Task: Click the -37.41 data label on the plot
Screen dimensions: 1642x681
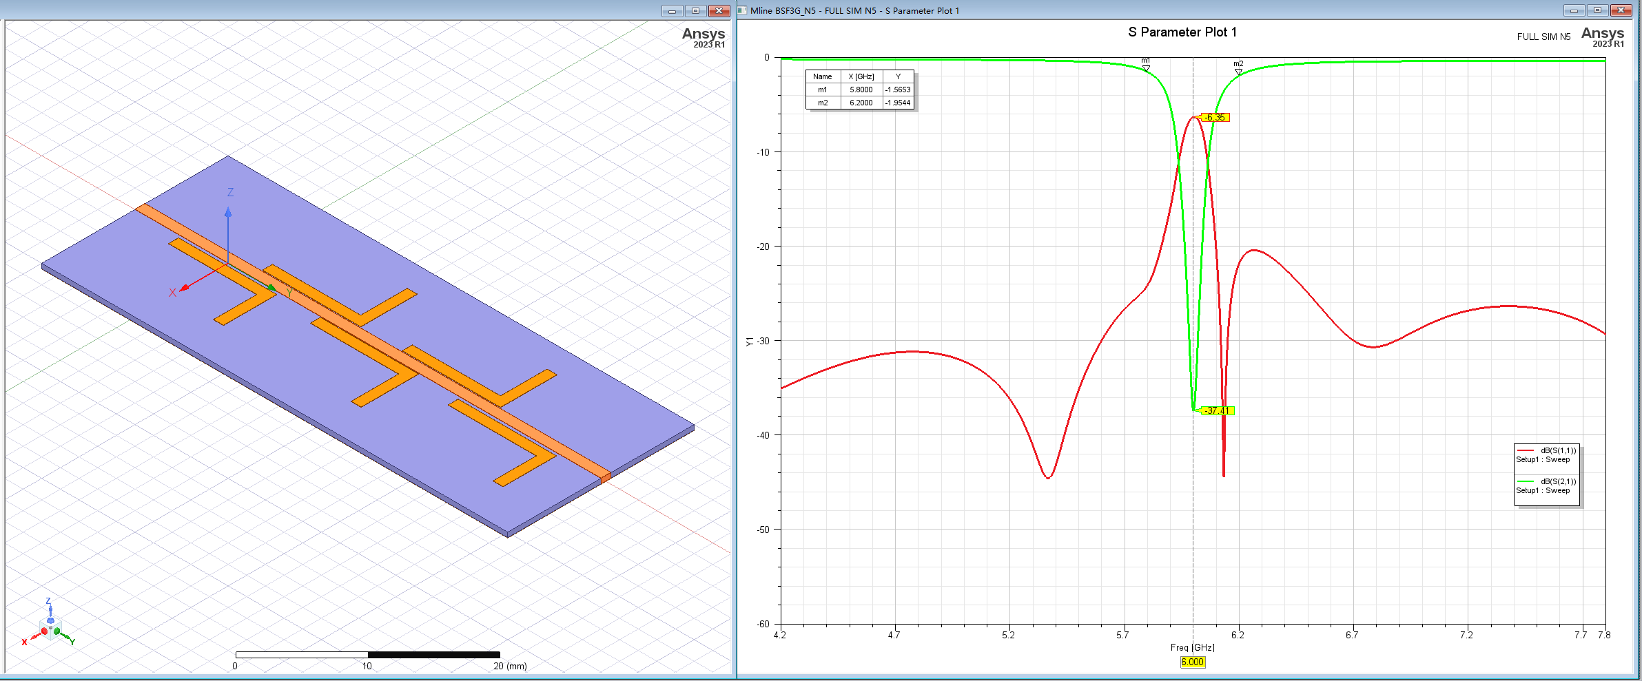Action: coord(1217,411)
